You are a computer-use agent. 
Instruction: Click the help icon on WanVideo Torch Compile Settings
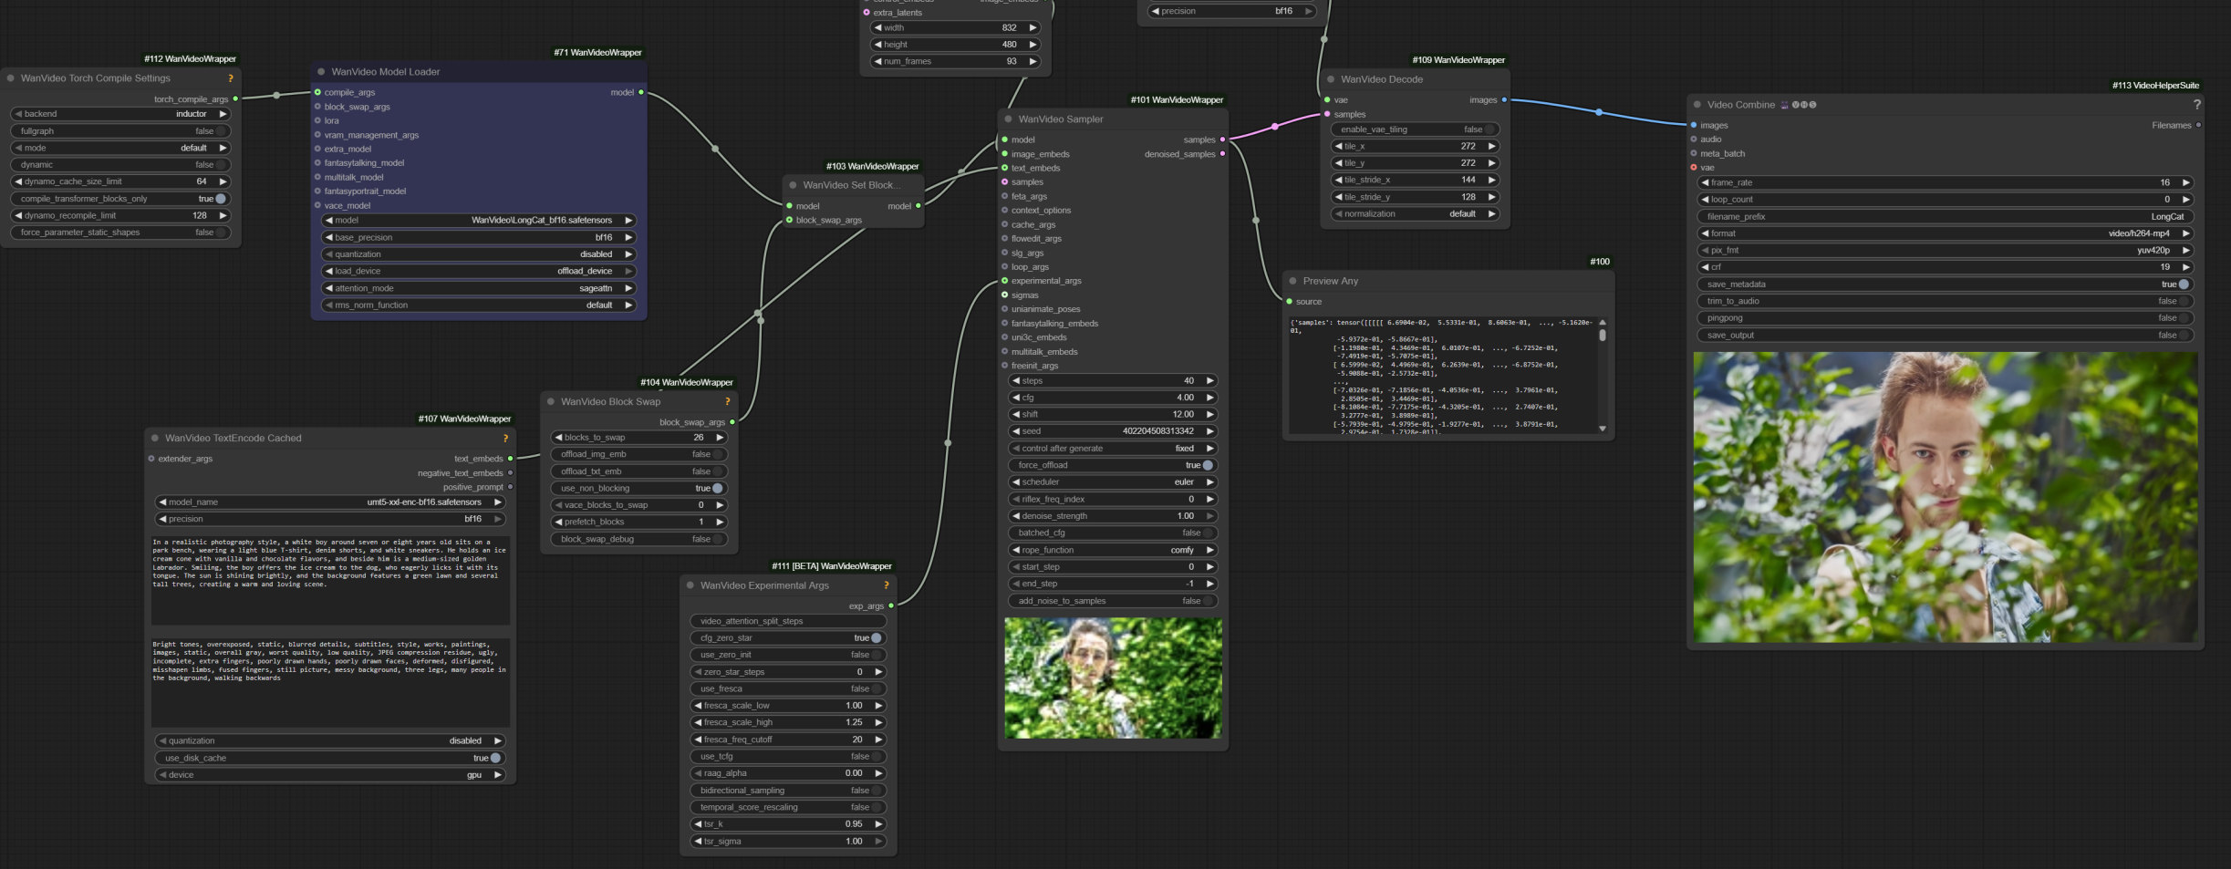tap(230, 79)
